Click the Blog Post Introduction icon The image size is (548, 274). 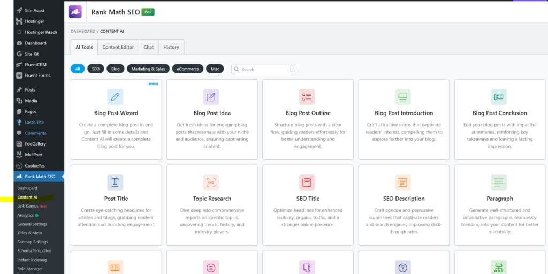[x=403, y=97]
